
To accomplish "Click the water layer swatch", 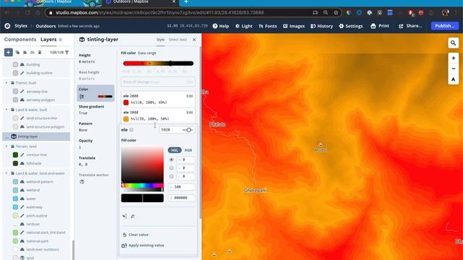I will (x=15, y=199).
